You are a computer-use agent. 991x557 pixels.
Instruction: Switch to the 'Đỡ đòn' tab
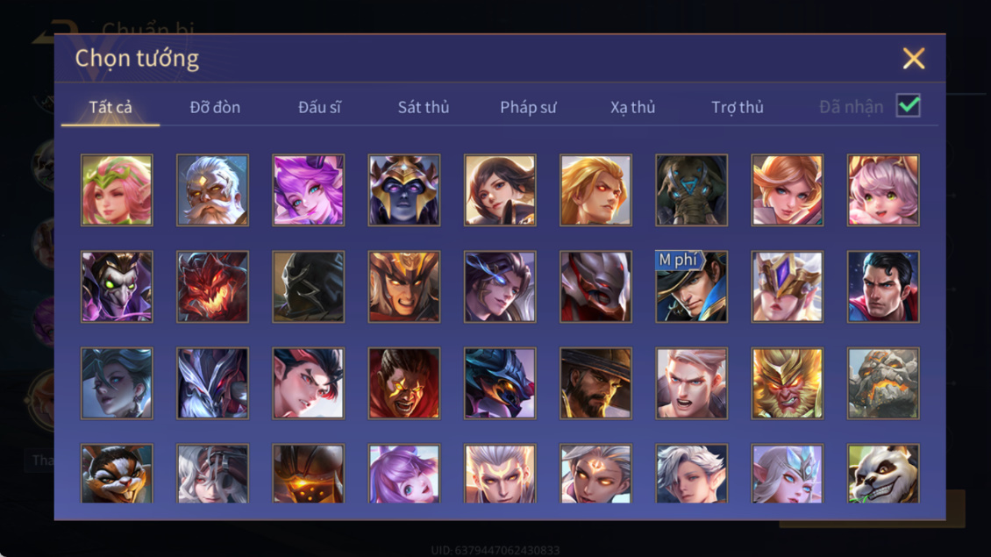(x=215, y=107)
